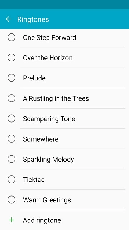Click the Prelude ringtone name
Image resolution: width=129 pixels, height=230 pixels.
34,78
